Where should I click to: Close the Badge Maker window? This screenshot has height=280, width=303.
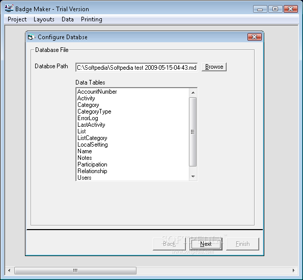(x=290, y=9)
